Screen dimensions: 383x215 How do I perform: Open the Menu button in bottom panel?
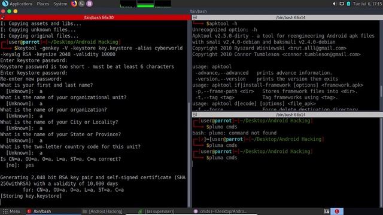tap(11, 211)
